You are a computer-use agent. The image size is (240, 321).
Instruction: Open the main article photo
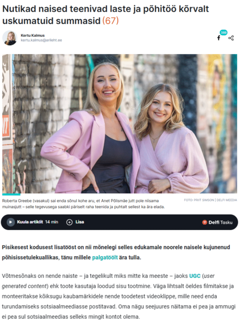[x=120, y=124]
